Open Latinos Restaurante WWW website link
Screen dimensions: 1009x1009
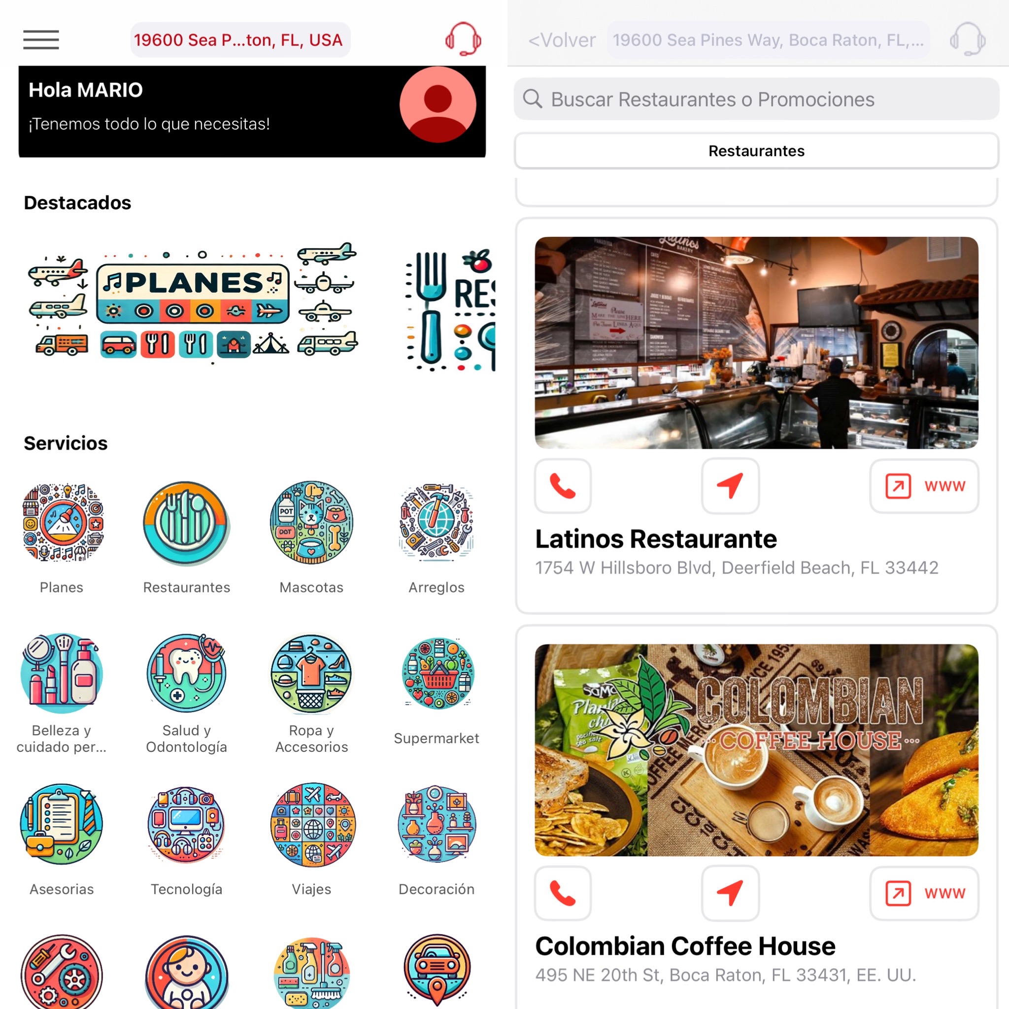point(924,486)
